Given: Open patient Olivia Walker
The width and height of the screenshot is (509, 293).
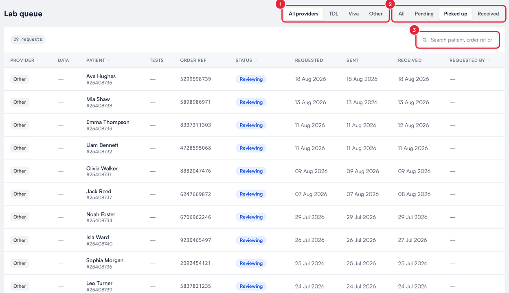Looking at the screenshot, I should (102, 168).
